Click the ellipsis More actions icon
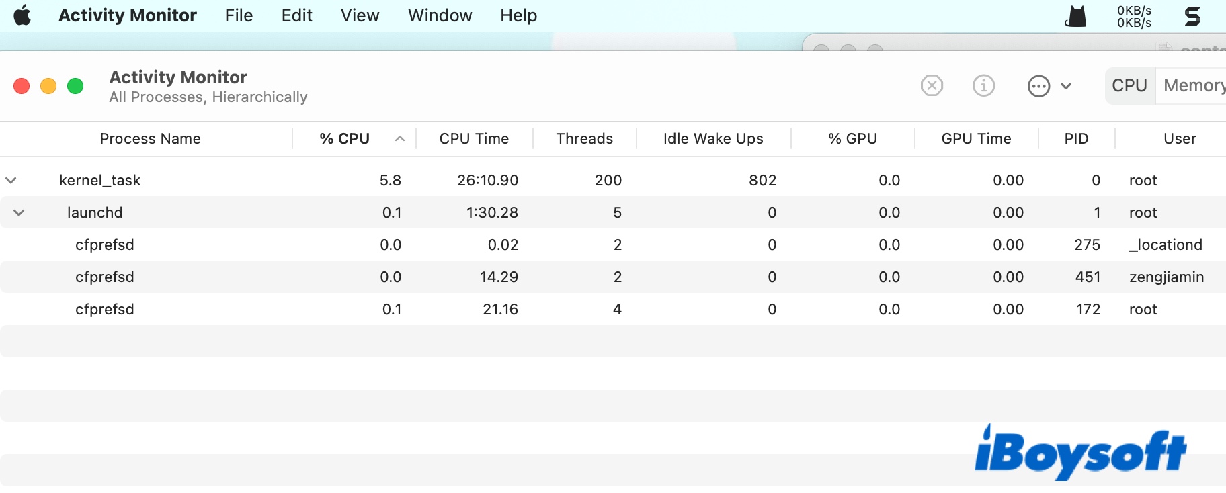 point(1038,86)
